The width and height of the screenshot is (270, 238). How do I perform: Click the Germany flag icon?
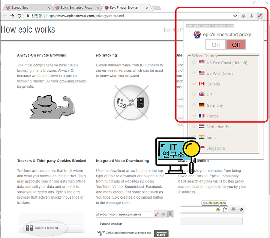coord(201,105)
